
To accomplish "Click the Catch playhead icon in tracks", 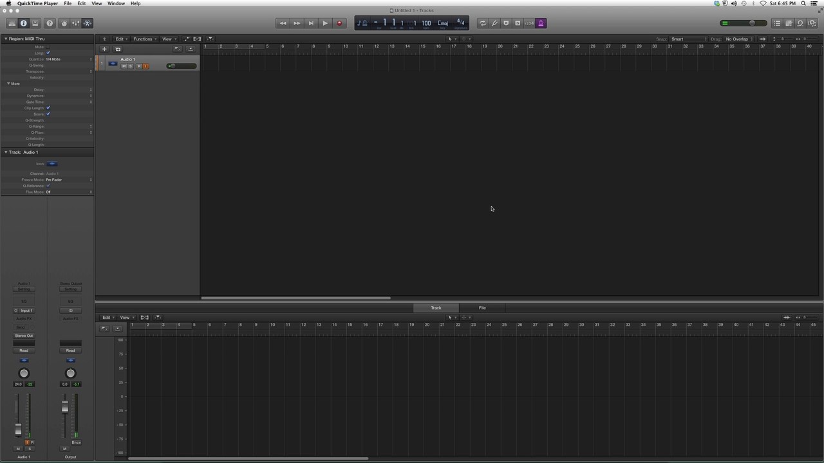I will (x=210, y=39).
